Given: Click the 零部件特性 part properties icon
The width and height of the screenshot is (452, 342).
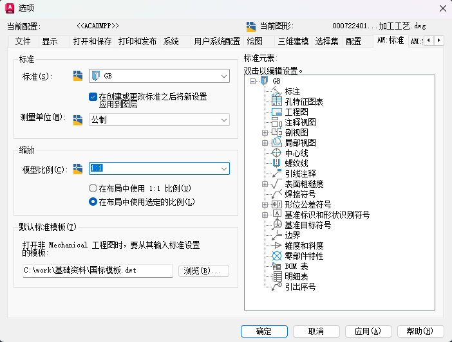Looking at the screenshot, I should 277,256.
